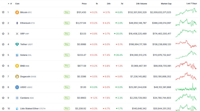
Task: Favorite Ethereum with its star
Action: point(3,23)
